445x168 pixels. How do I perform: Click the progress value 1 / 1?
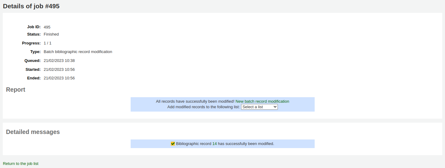pos(48,43)
